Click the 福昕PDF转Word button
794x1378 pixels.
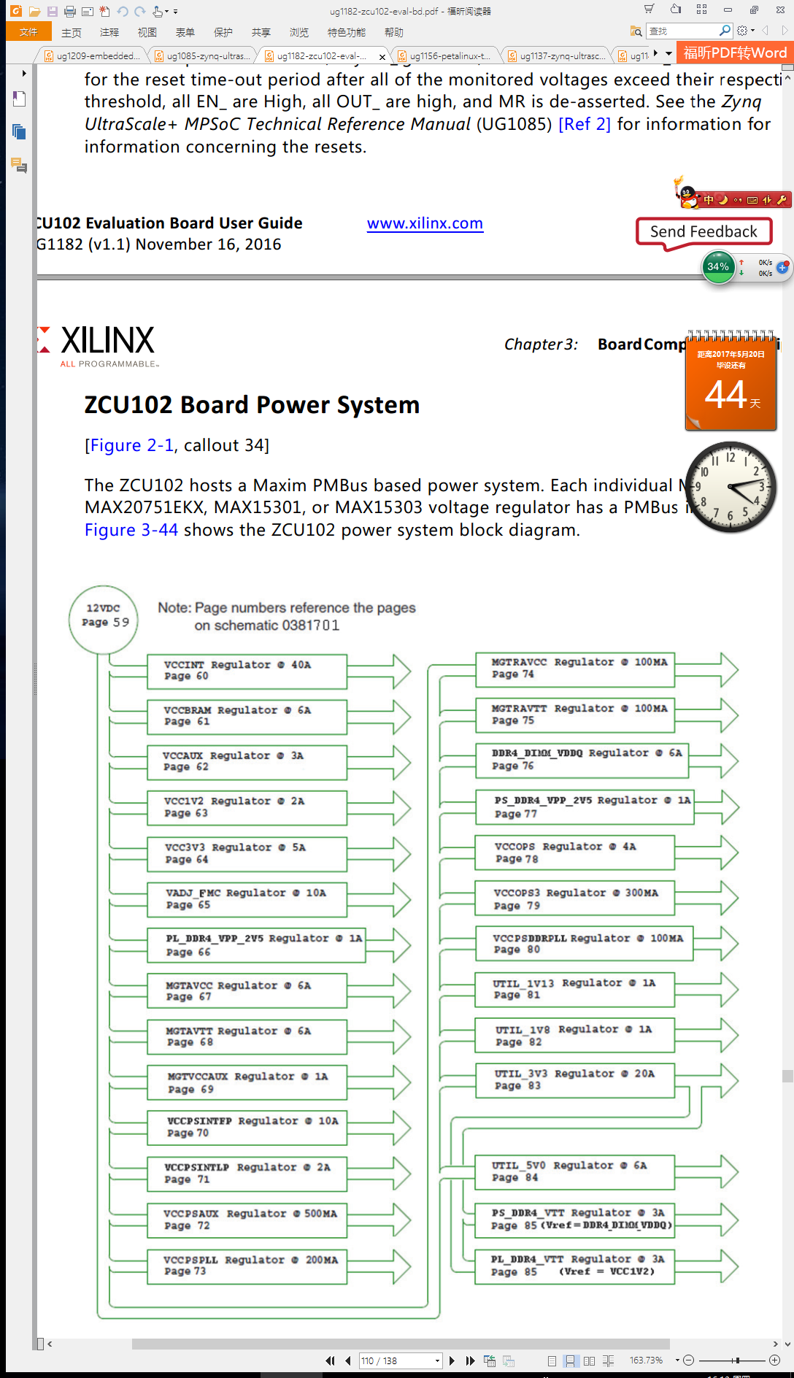click(735, 53)
